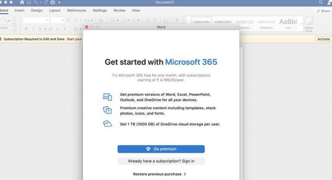
Task: Click the Home house icon in title bar
Action: click(x=22, y=2)
